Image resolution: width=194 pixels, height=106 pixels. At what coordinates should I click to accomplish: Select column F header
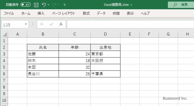click(149, 34)
